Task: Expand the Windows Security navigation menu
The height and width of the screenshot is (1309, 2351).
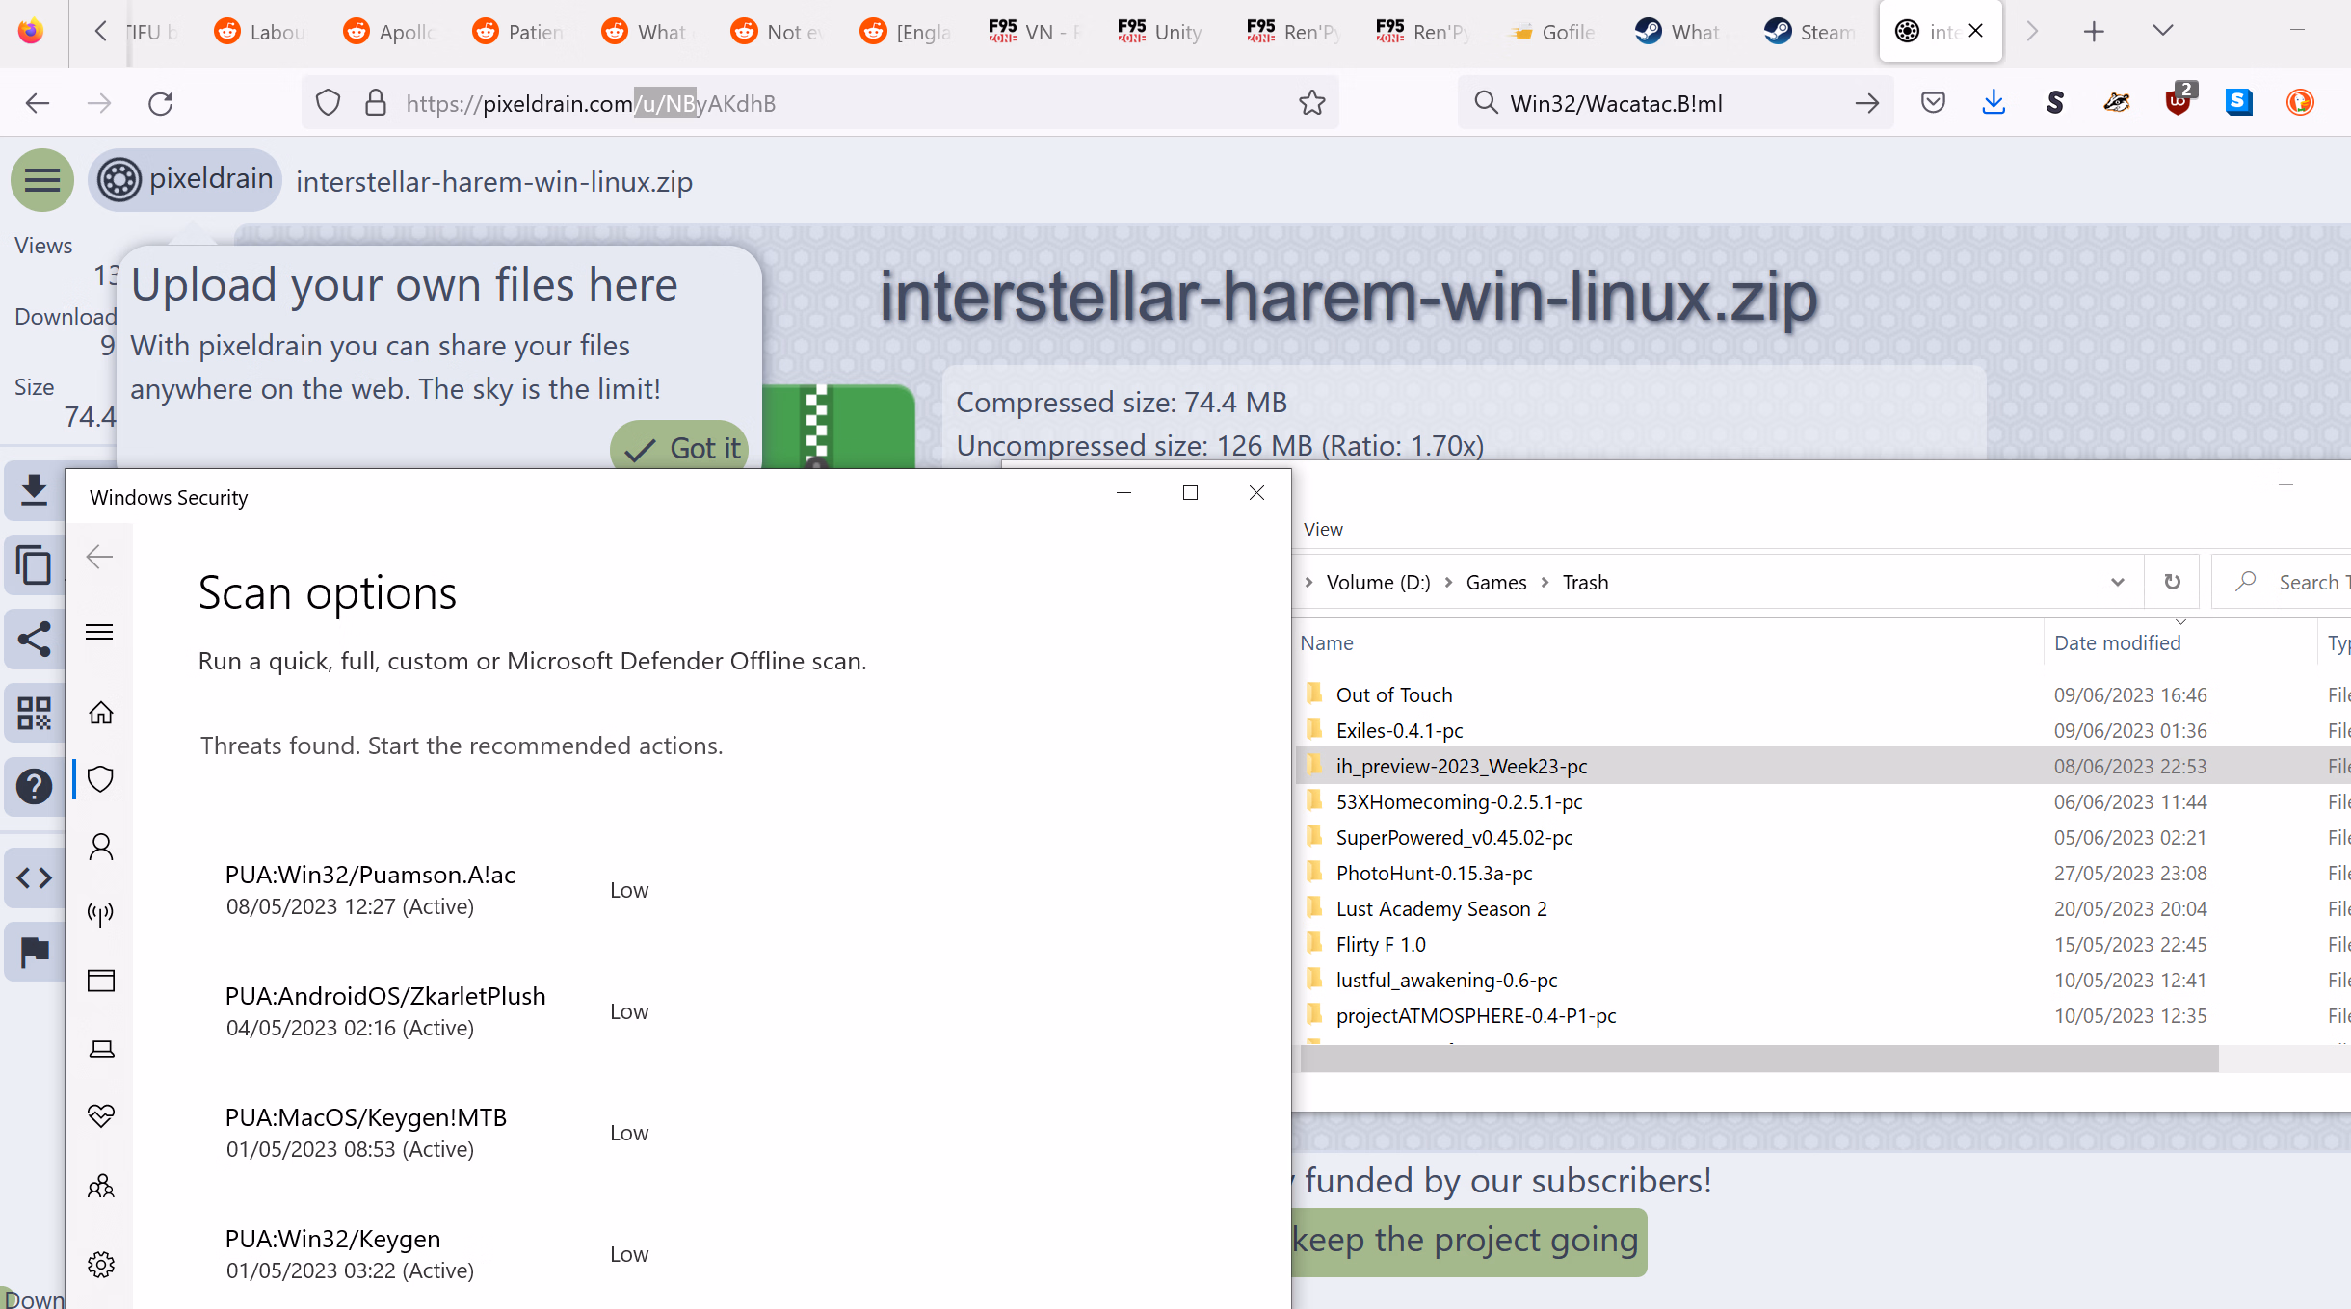Action: point(100,632)
